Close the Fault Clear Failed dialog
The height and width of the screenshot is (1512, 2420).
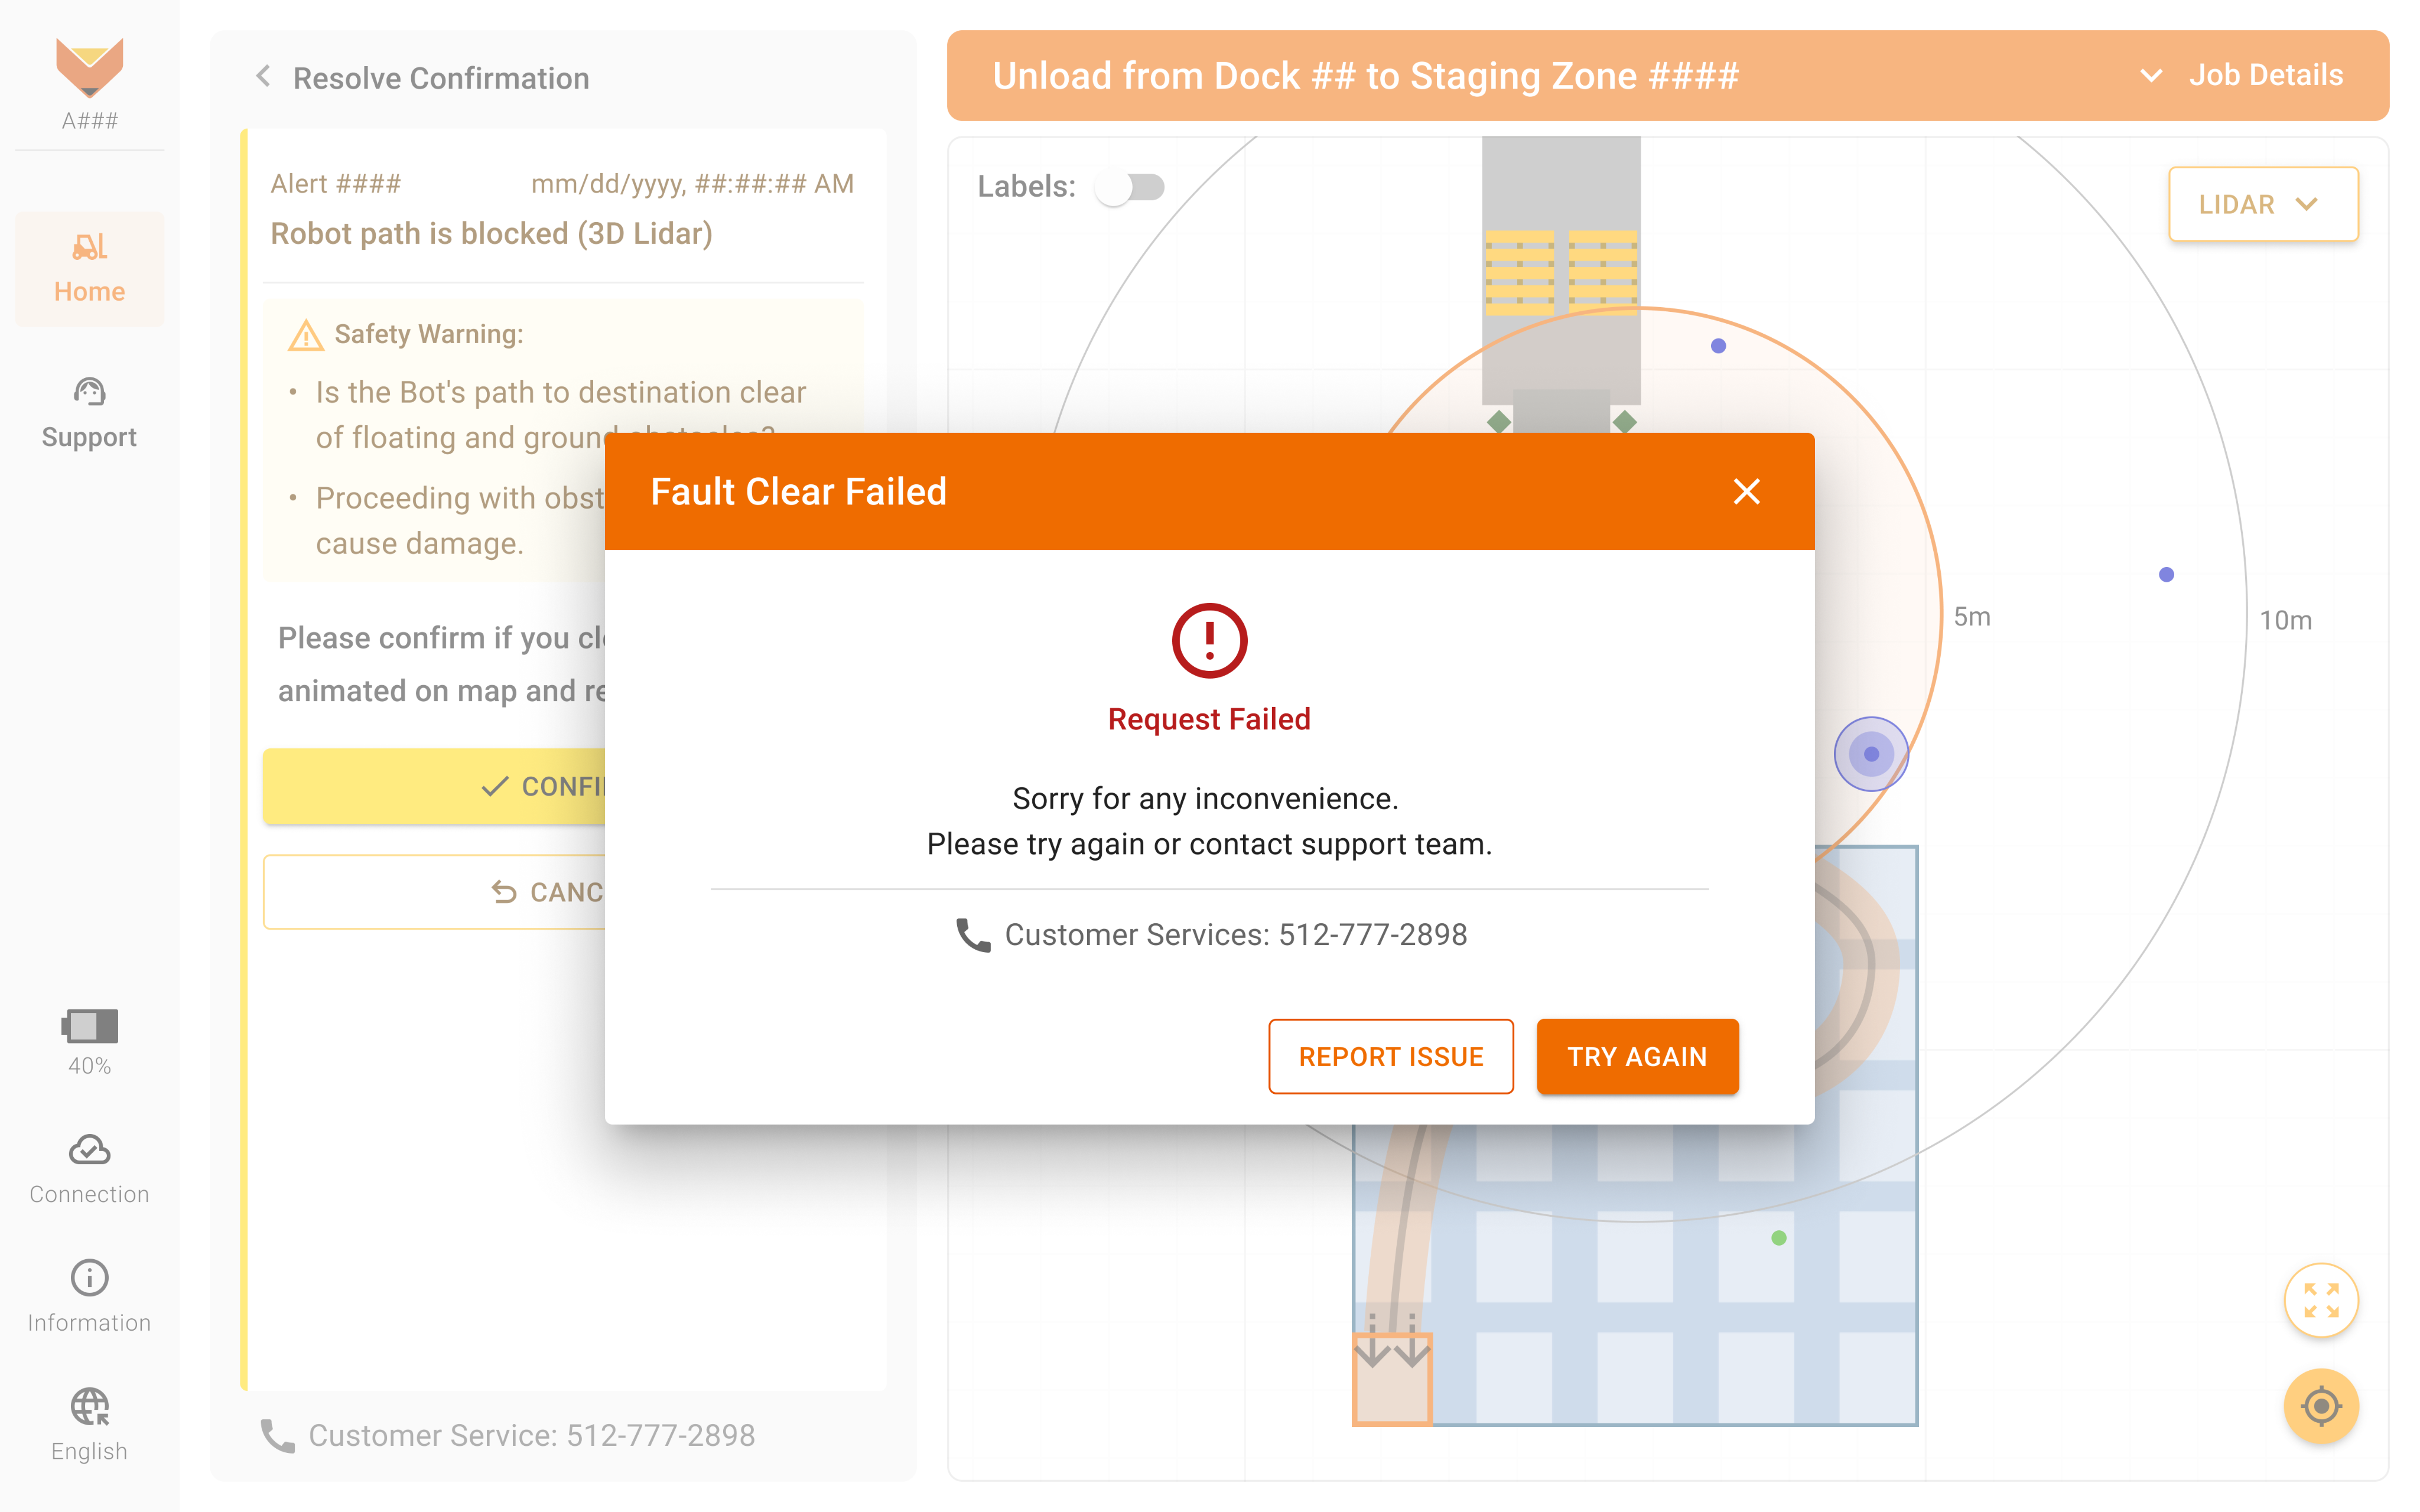tap(1746, 492)
